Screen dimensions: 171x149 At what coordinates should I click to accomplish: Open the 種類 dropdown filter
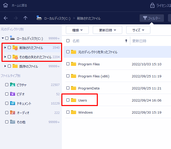click(x=77, y=30)
